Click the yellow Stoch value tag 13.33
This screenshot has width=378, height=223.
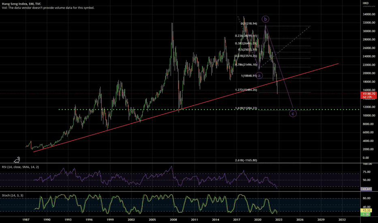coord(366,210)
